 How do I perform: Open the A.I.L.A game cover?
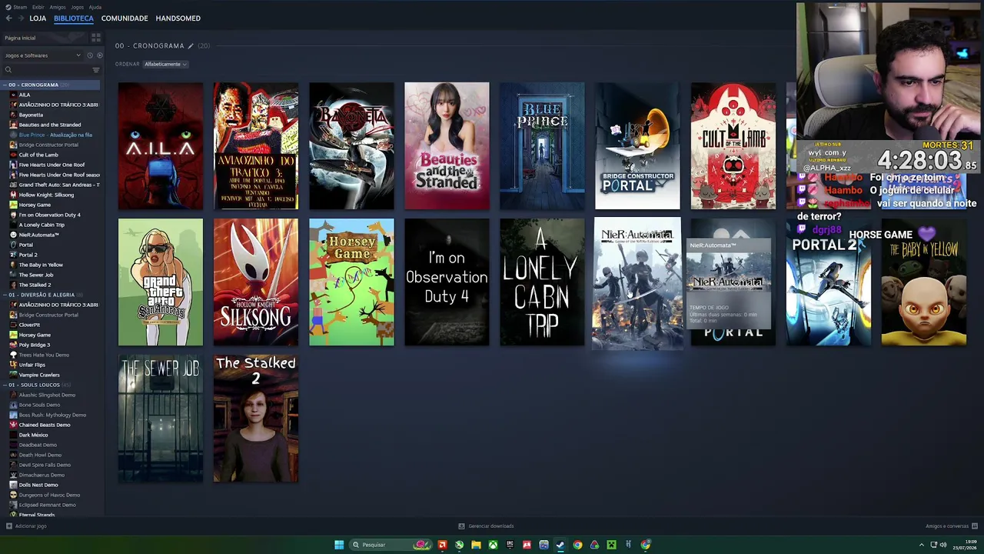coord(161,145)
